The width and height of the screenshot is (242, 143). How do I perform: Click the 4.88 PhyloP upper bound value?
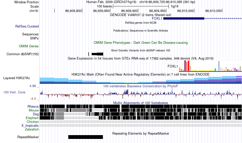33,86
